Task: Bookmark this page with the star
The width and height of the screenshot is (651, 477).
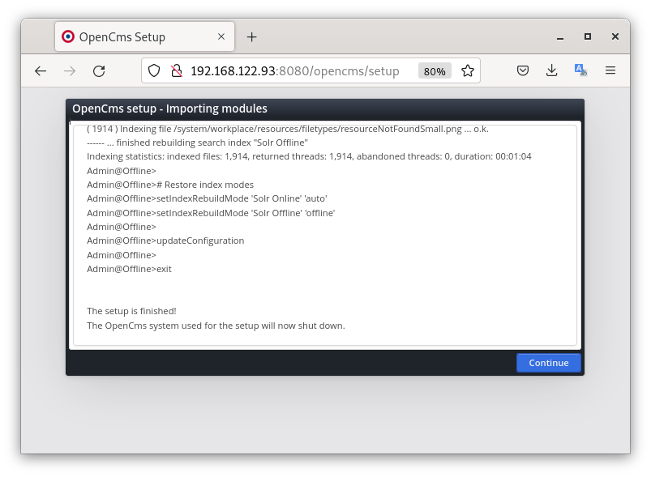Action: 467,71
